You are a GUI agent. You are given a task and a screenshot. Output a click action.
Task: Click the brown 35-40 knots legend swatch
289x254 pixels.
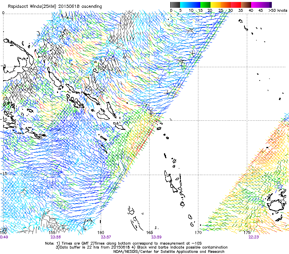tap(246, 5)
